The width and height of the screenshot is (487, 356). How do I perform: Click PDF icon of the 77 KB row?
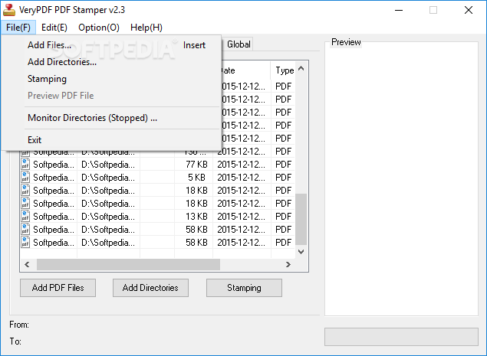pyautogui.click(x=25, y=165)
